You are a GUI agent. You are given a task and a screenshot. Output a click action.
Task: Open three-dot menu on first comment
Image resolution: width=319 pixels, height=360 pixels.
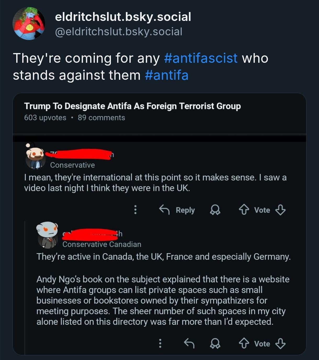(x=135, y=210)
